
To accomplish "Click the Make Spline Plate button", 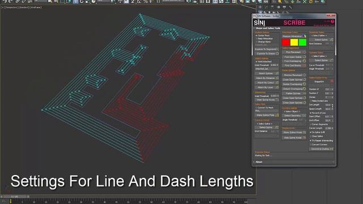I will click(267, 115).
